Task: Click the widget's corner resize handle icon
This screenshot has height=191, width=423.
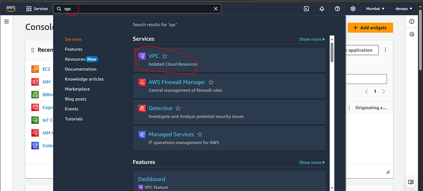Action: click(x=388, y=172)
